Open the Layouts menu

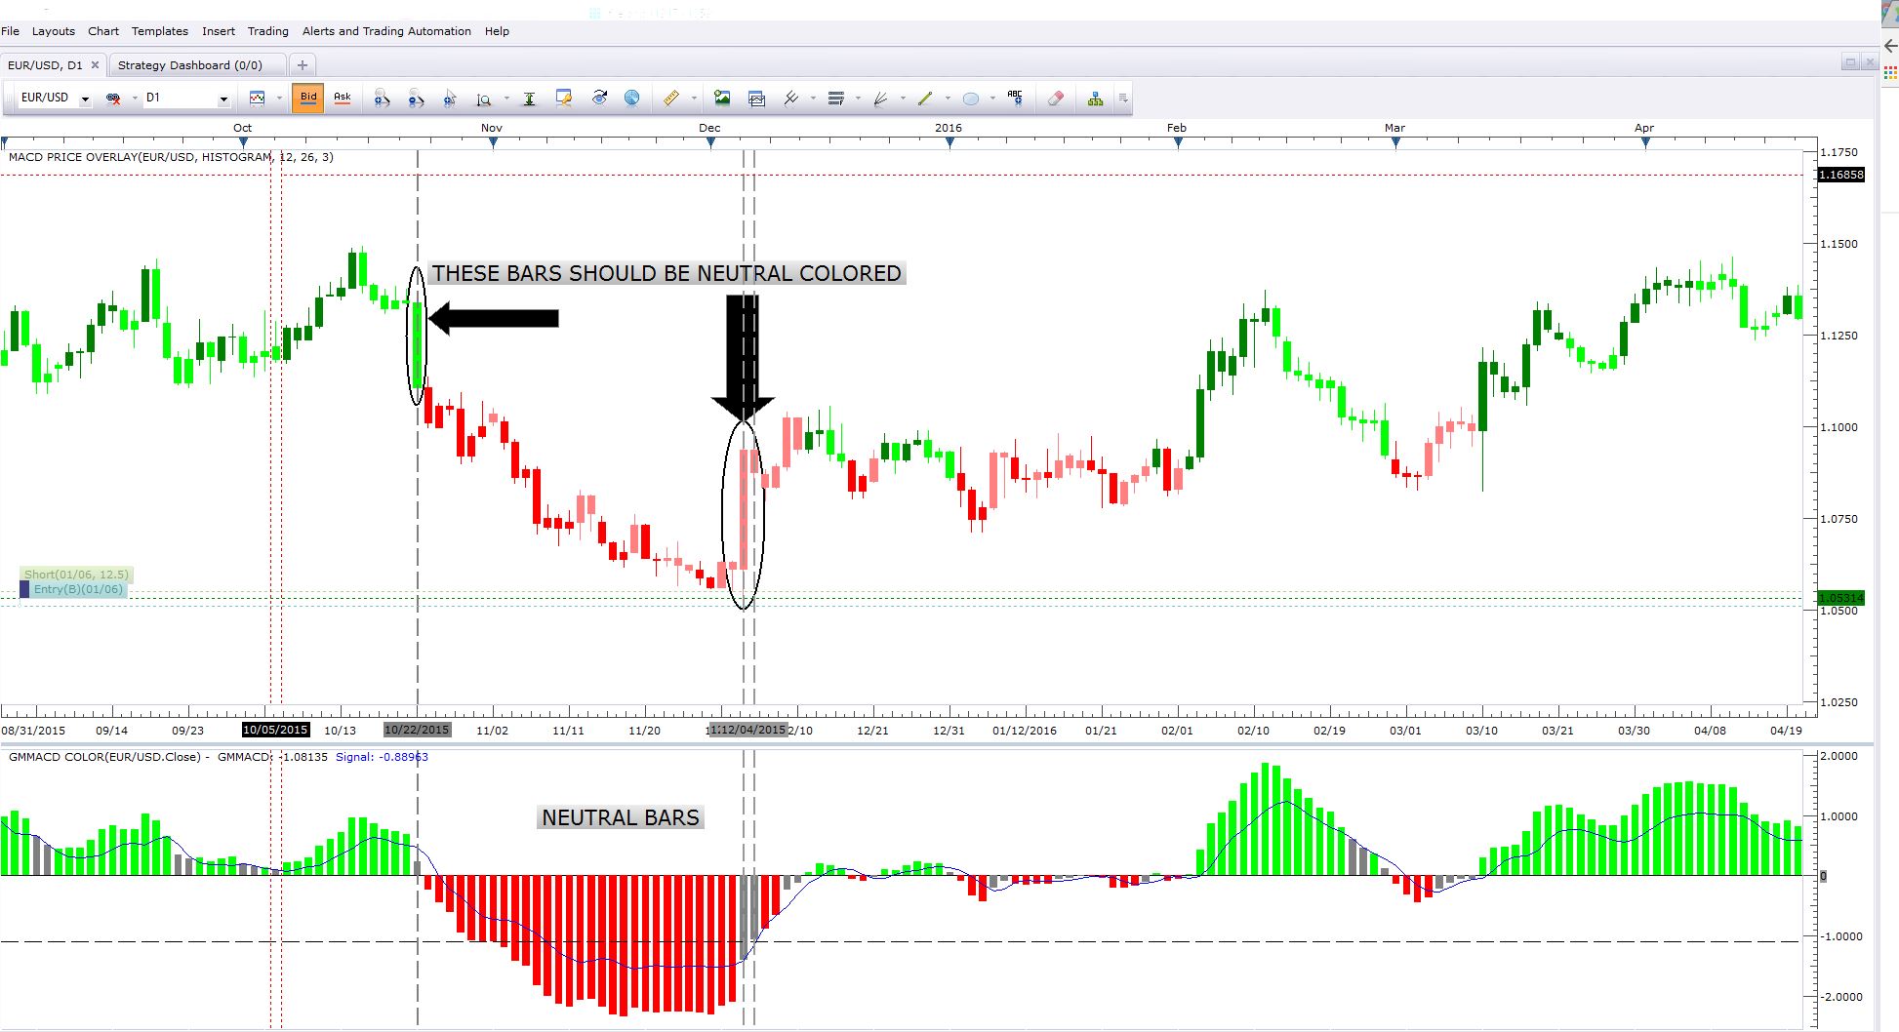(54, 31)
